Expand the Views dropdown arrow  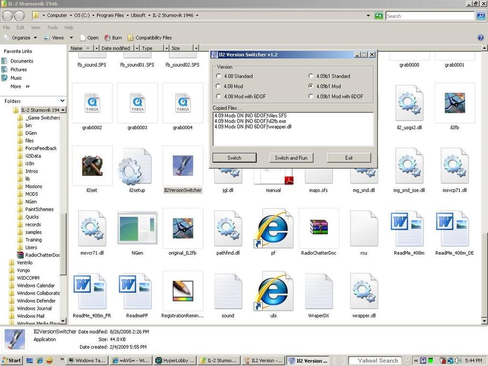point(71,38)
